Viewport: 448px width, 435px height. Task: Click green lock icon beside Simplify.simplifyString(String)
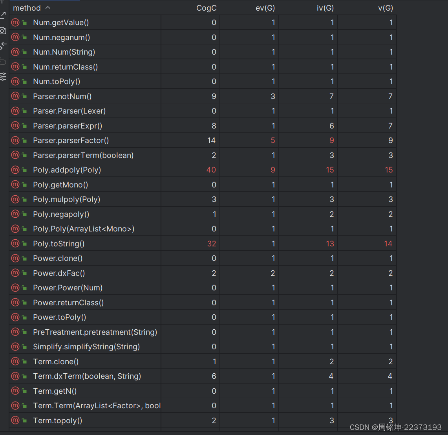coord(25,346)
